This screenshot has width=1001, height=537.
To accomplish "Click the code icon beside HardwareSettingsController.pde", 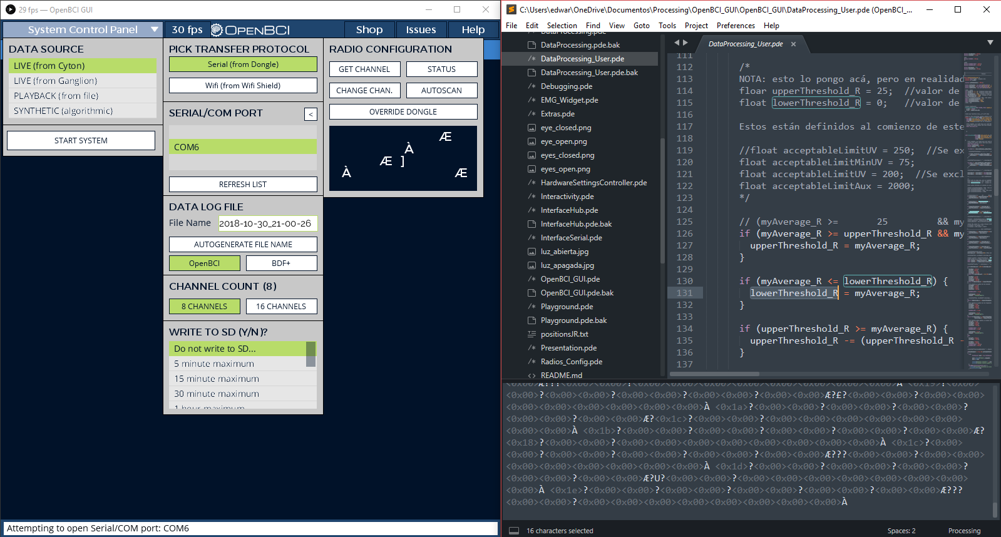I will (x=531, y=183).
